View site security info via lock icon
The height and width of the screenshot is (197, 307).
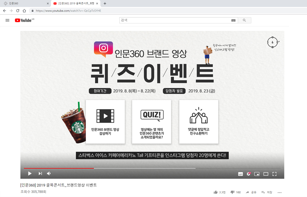(33, 11)
